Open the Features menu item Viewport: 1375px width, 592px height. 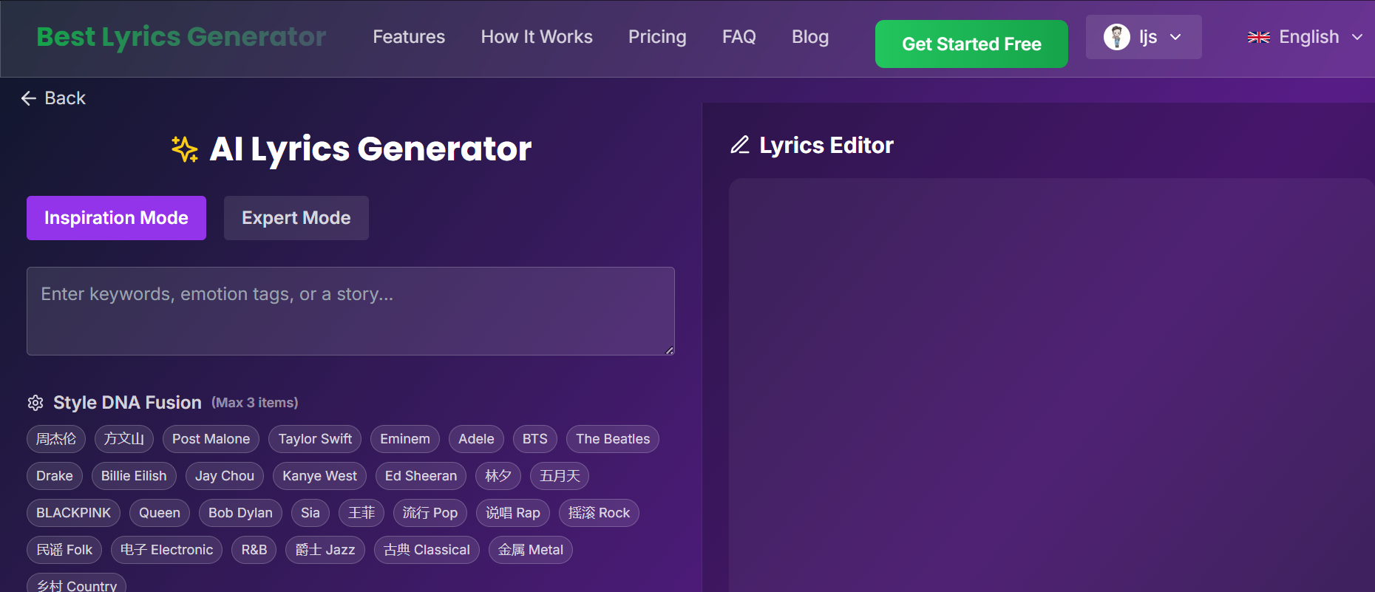tap(409, 37)
